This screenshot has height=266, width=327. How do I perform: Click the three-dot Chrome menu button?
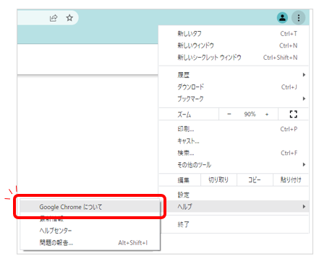pyautogui.click(x=299, y=18)
